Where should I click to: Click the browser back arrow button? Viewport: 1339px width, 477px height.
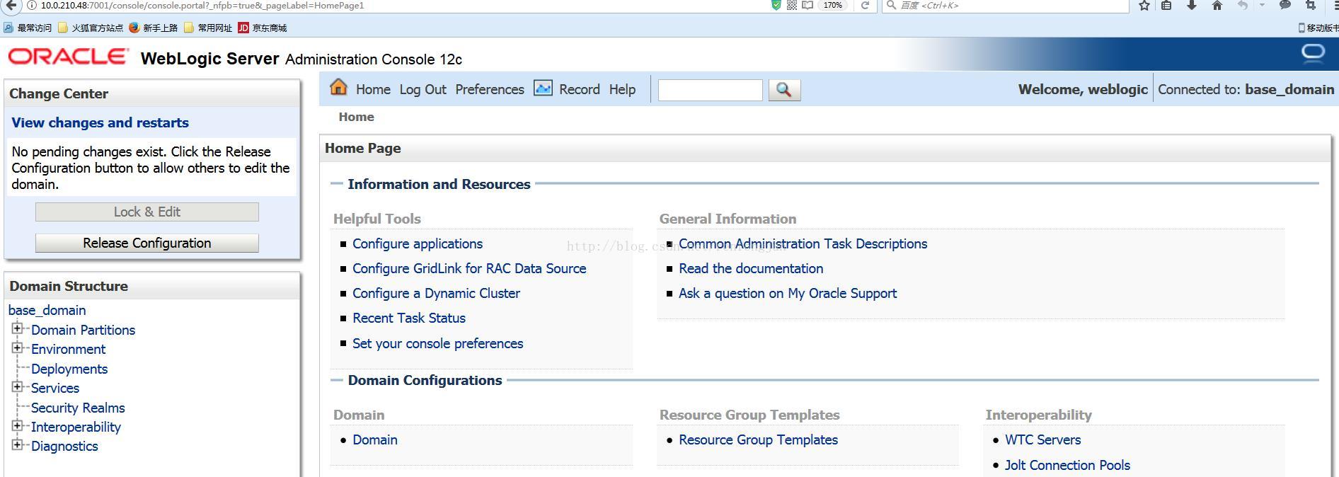click(11, 5)
